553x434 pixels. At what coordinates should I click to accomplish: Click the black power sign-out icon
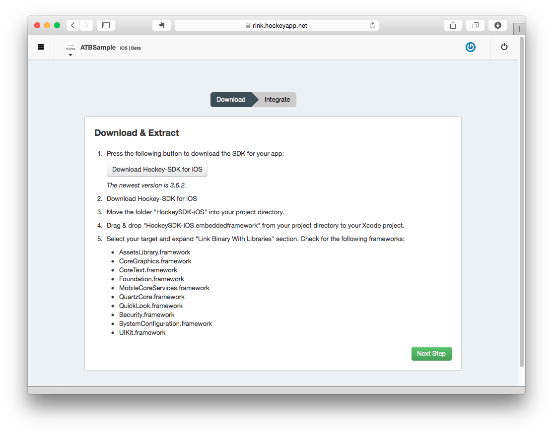(504, 47)
